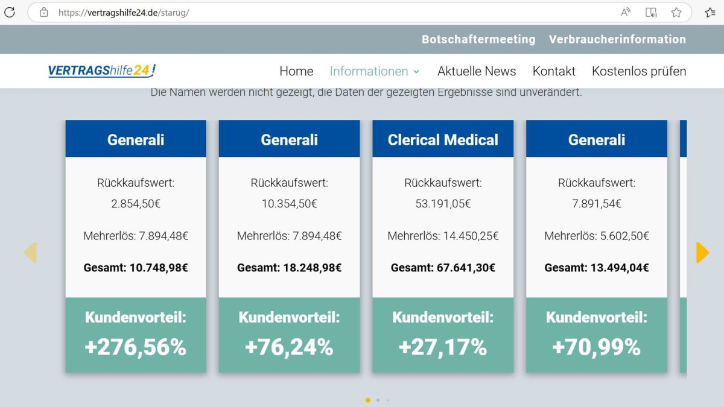The width and height of the screenshot is (724, 407).
Task: Open the Immersive Reader icon
Action: coord(651,12)
